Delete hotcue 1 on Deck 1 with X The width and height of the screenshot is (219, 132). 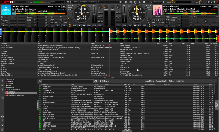click(x=47, y=17)
